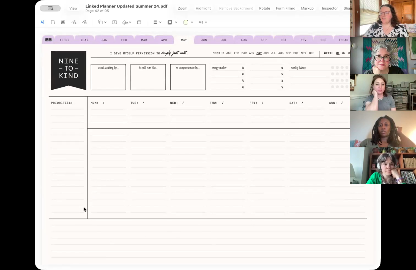Click JAN in the MONTH link row
The height and width of the screenshot is (270, 416).
click(x=229, y=53)
